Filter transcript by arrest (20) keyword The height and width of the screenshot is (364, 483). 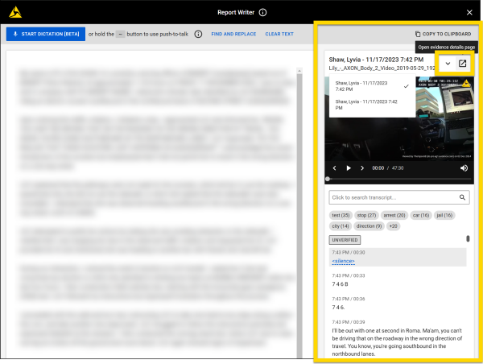[x=394, y=215]
